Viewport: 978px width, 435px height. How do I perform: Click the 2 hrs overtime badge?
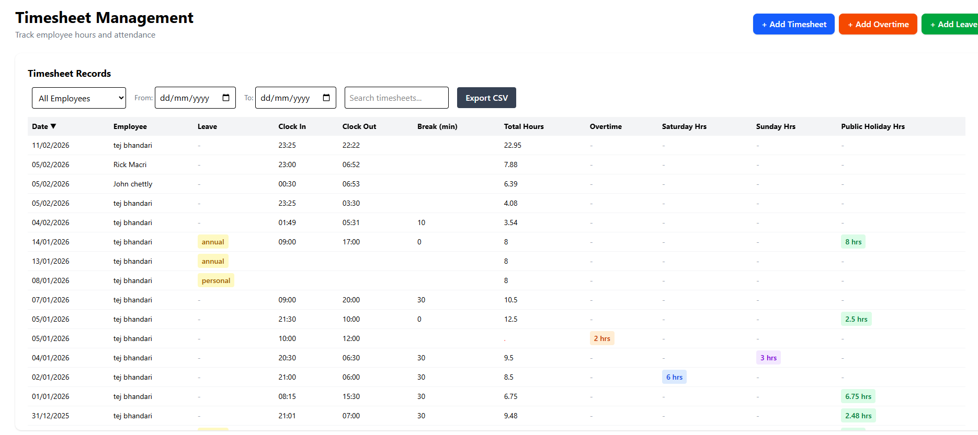[x=602, y=338]
